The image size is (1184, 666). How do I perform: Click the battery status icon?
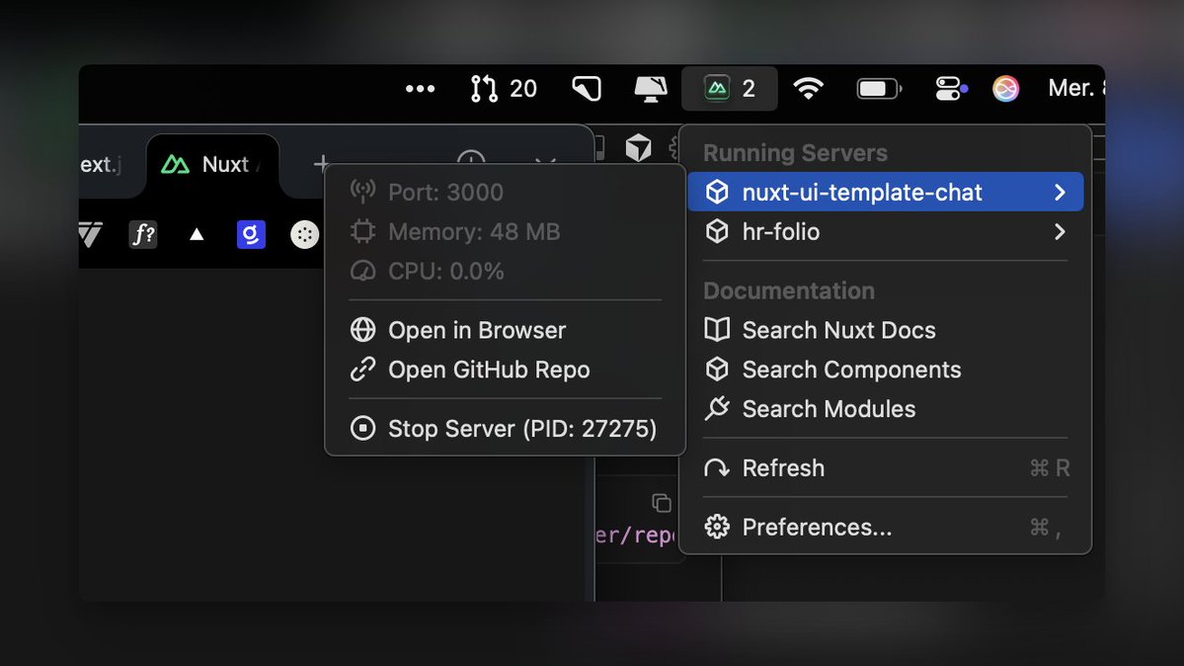coord(879,89)
